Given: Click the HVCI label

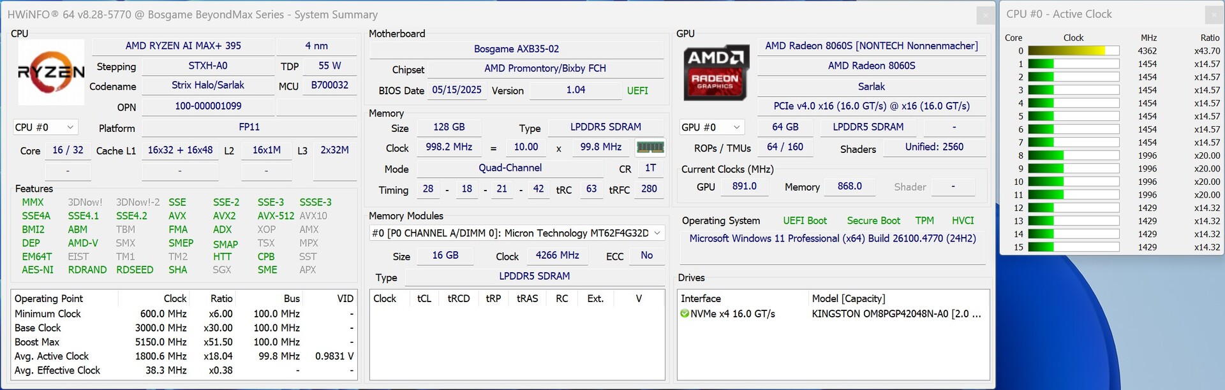Looking at the screenshot, I should [x=963, y=220].
